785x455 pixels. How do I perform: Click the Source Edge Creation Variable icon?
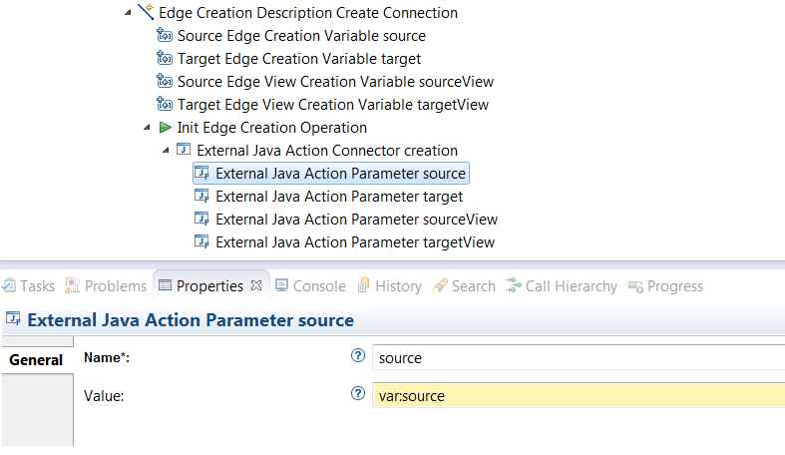tap(165, 35)
